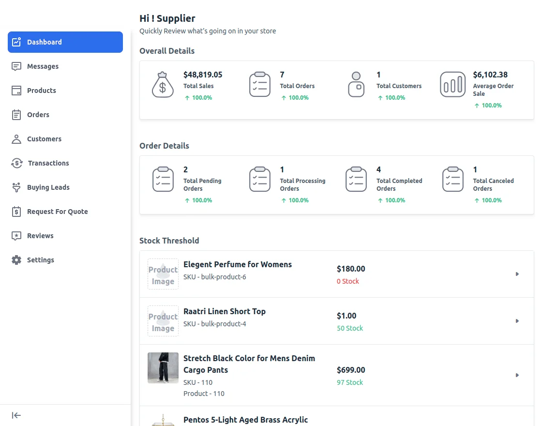
Task: Expand Stretch Black Color Cargo Pants details
Action: pyautogui.click(x=517, y=375)
